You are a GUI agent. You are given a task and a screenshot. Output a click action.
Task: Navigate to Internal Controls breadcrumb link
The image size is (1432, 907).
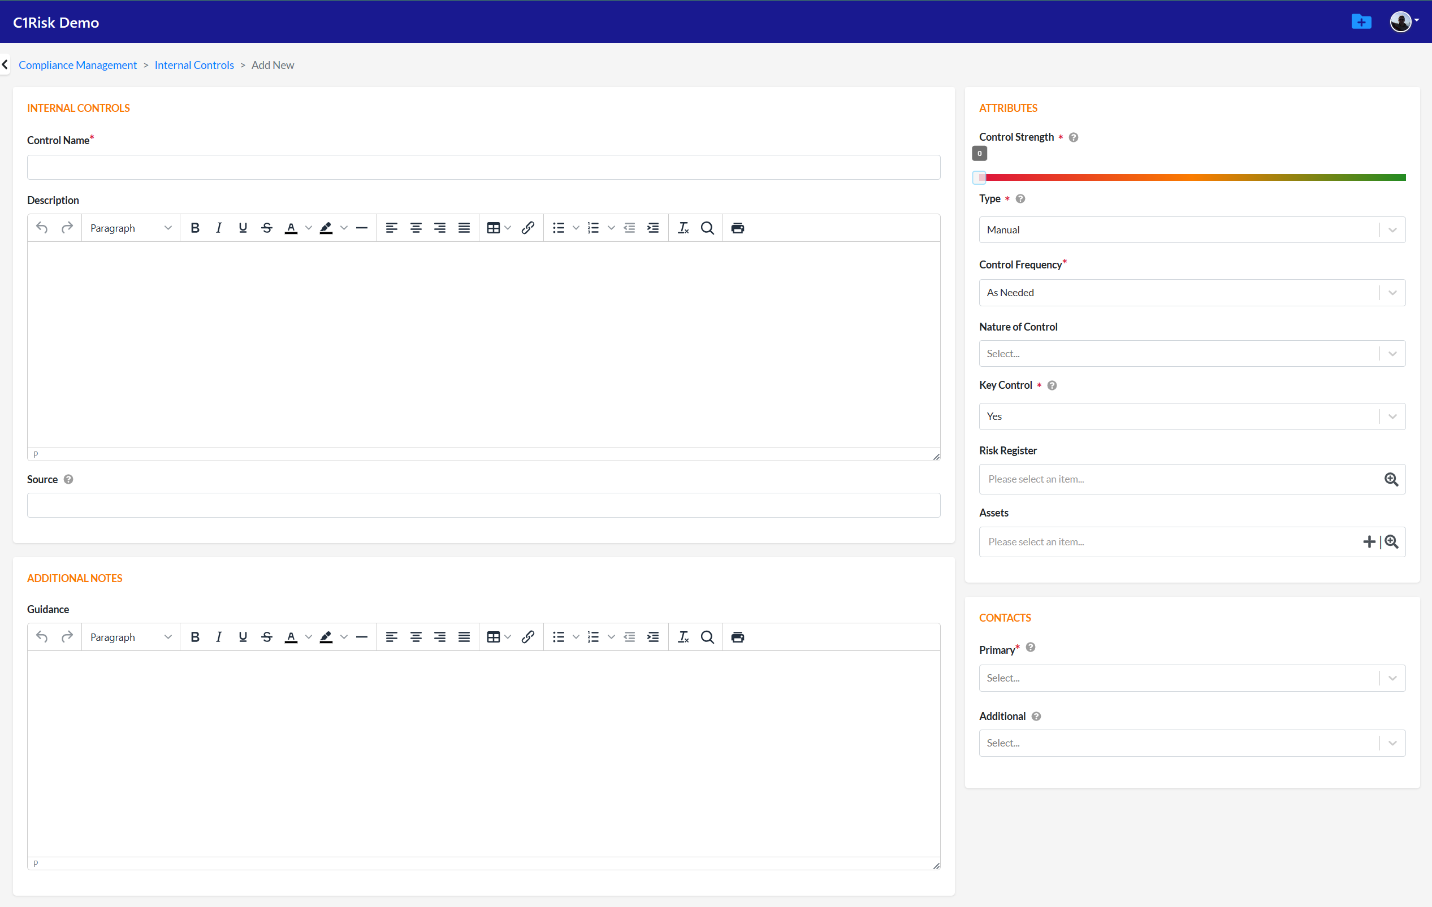click(x=194, y=65)
